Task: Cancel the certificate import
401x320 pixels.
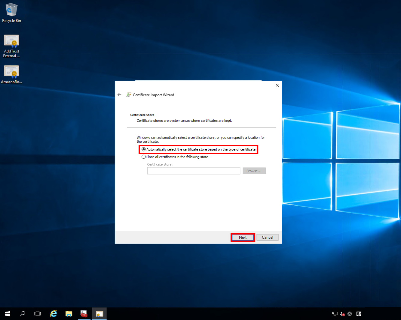Action: [x=268, y=238]
